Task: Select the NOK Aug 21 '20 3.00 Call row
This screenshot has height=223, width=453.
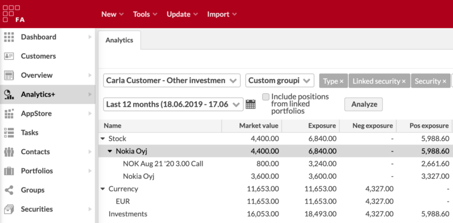Action: [x=275, y=164]
